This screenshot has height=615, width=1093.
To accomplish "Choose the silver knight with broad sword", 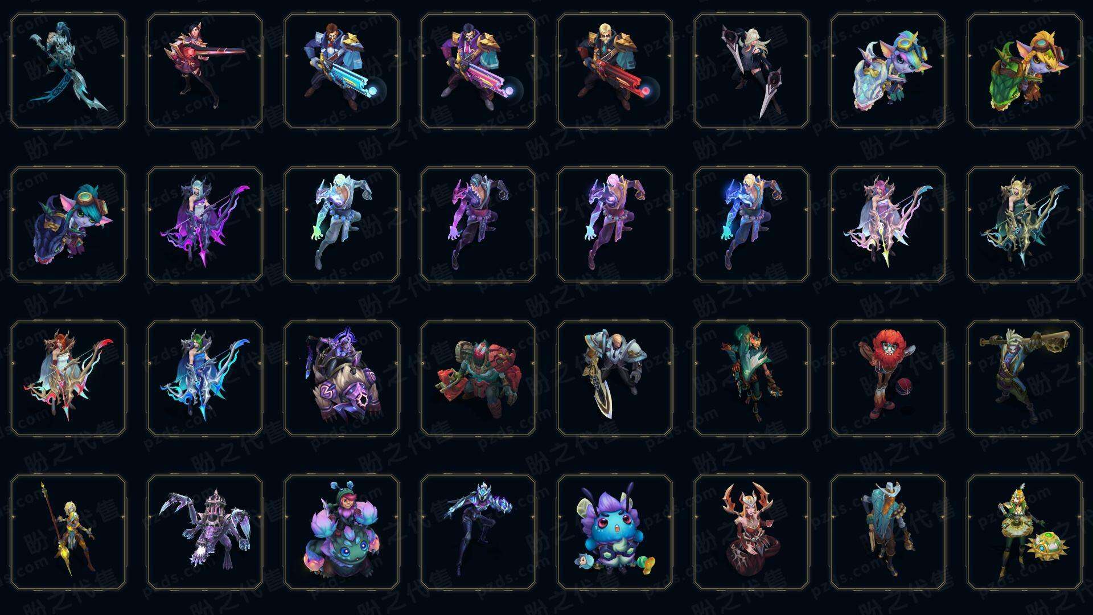I will 615,378.
